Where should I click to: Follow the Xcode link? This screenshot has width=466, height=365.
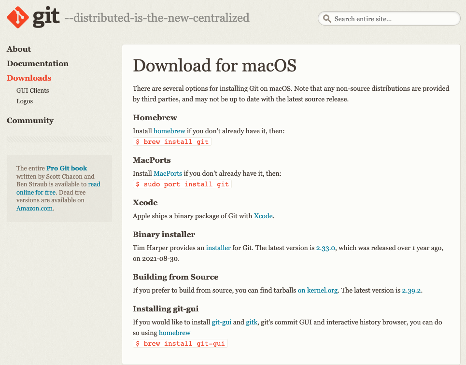pyautogui.click(x=263, y=216)
